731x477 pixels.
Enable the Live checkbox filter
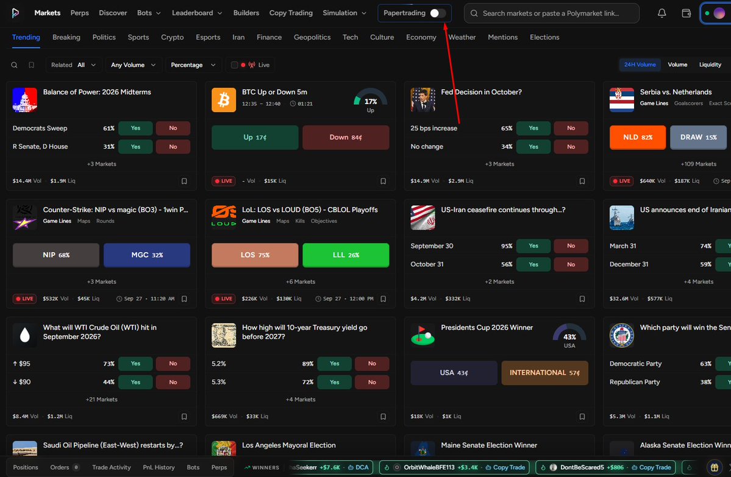(x=235, y=65)
